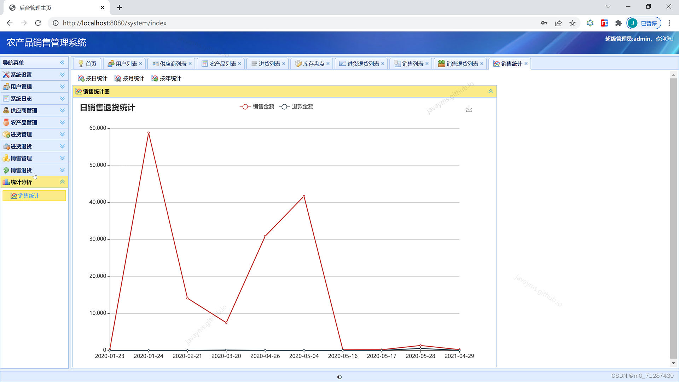Screen dimensions: 679x382
Task: Click the share page icon
Action: point(558,23)
